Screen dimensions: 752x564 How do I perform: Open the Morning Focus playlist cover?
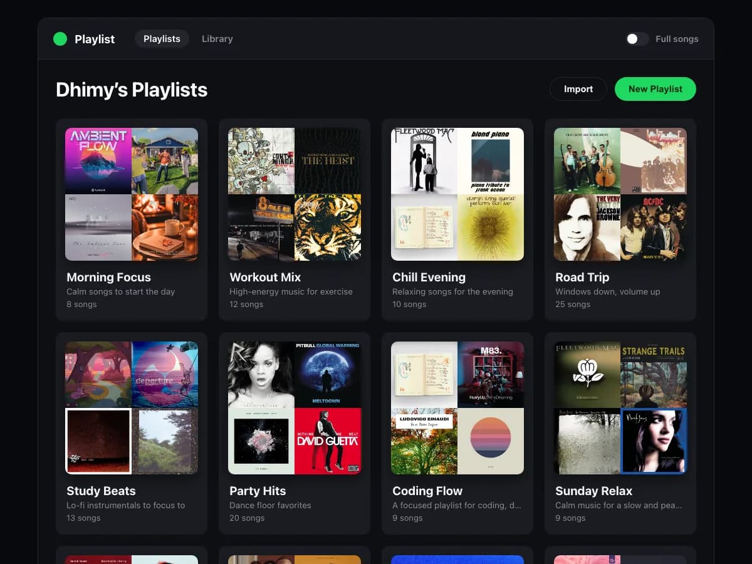tap(132, 194)
